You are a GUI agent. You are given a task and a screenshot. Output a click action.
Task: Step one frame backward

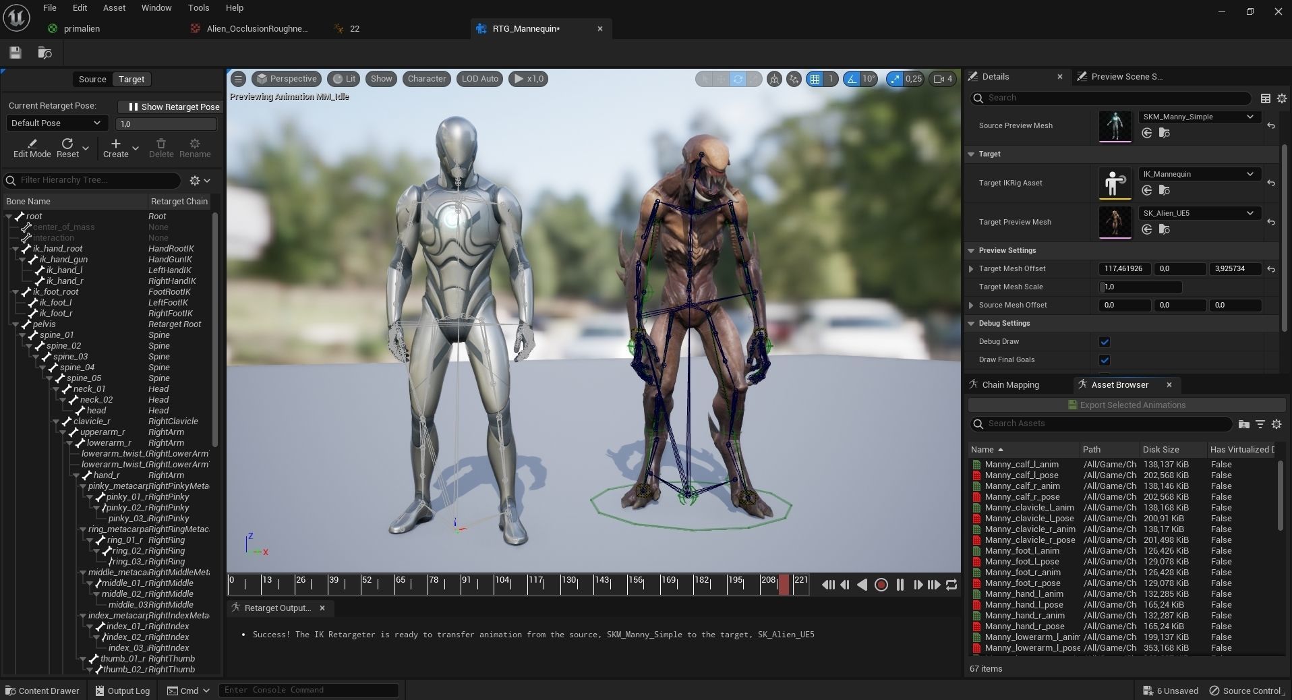click(844, 585)
